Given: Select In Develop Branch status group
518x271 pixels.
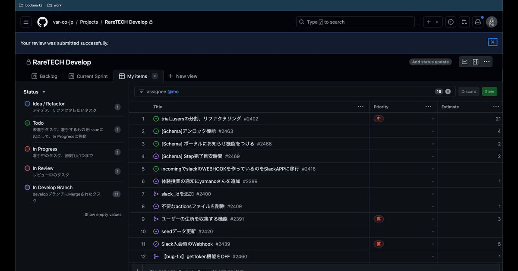Looking at the screenshot, I should [x=73, y=194].
